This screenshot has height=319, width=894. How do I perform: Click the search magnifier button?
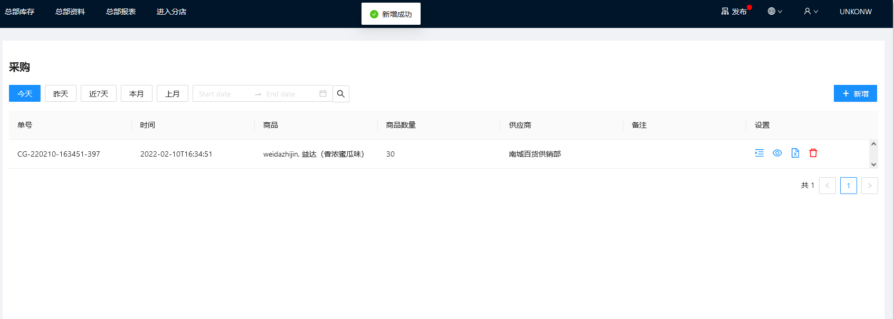point(341,93)
